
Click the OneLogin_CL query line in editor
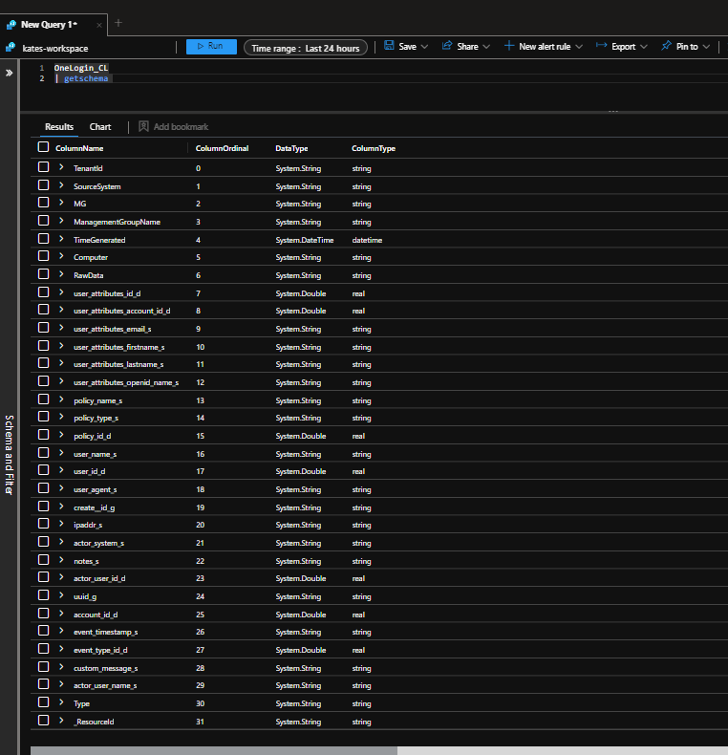coord(81,68)
